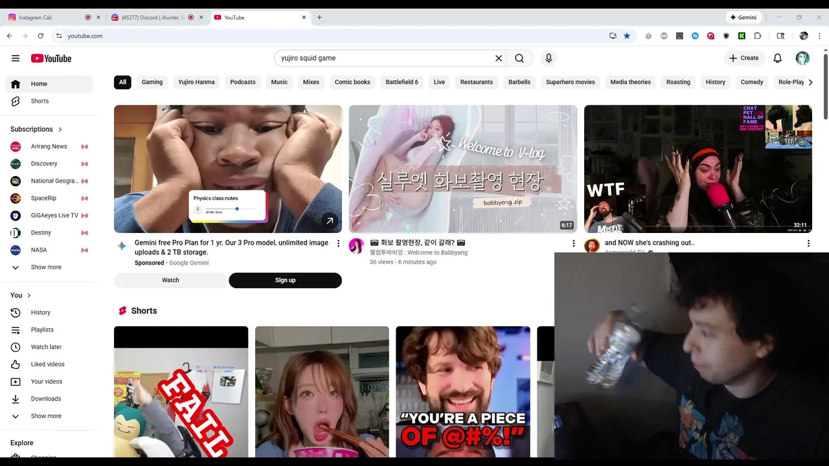Show more filter chips with right arrow

810,82
